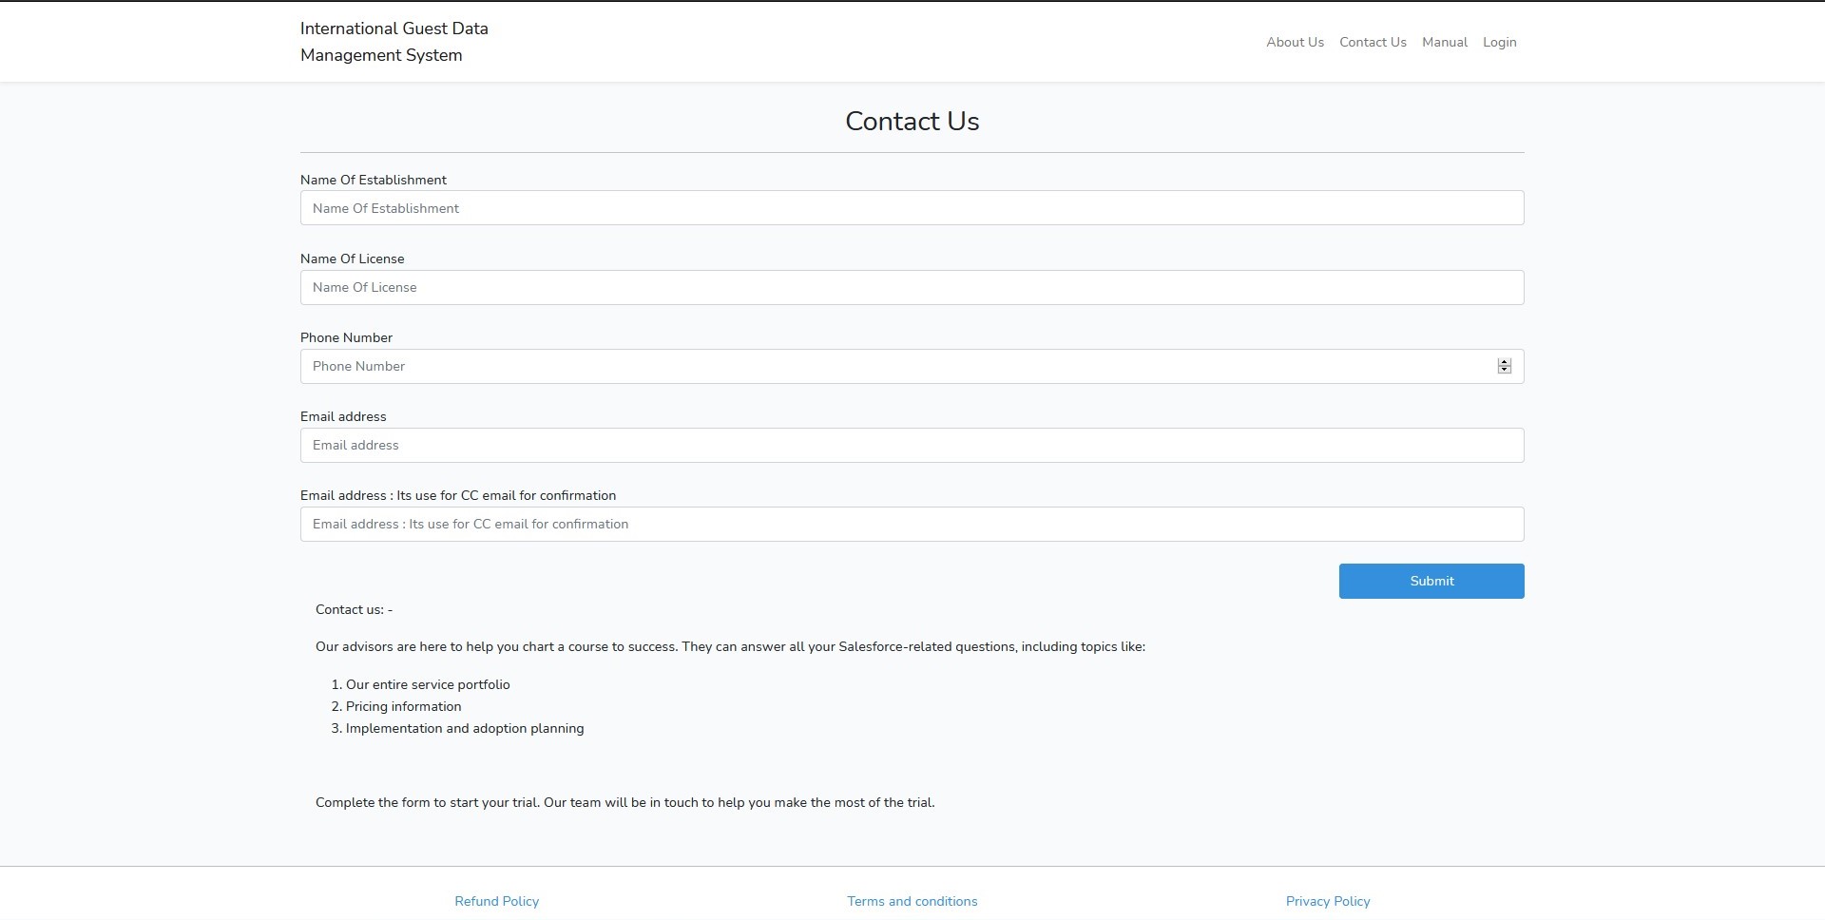Click Login in the top navigation
Image resolution: width=1825 pixels, height=920 pixels.
1499,42
